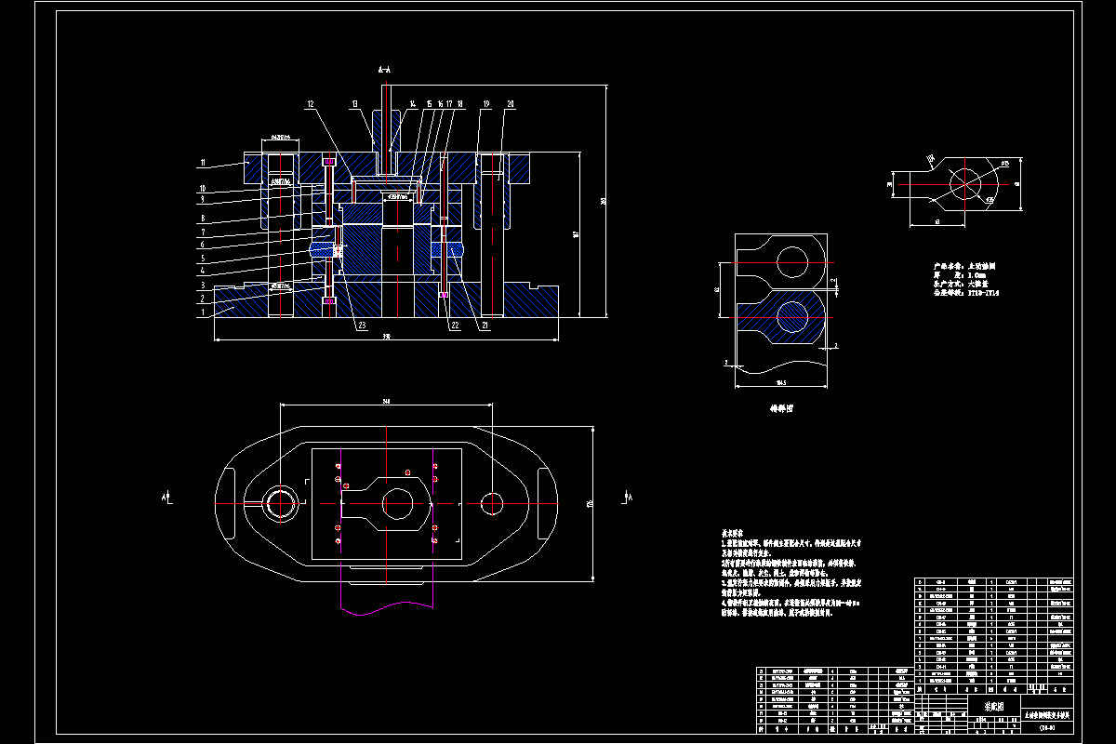Click part callout number 9

[x=203, y=199]
